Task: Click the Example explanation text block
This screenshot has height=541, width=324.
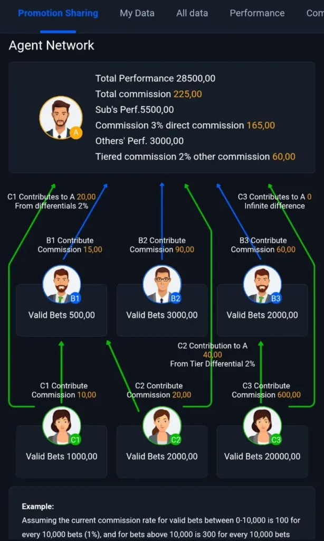Action: click(x=161, y=520)
